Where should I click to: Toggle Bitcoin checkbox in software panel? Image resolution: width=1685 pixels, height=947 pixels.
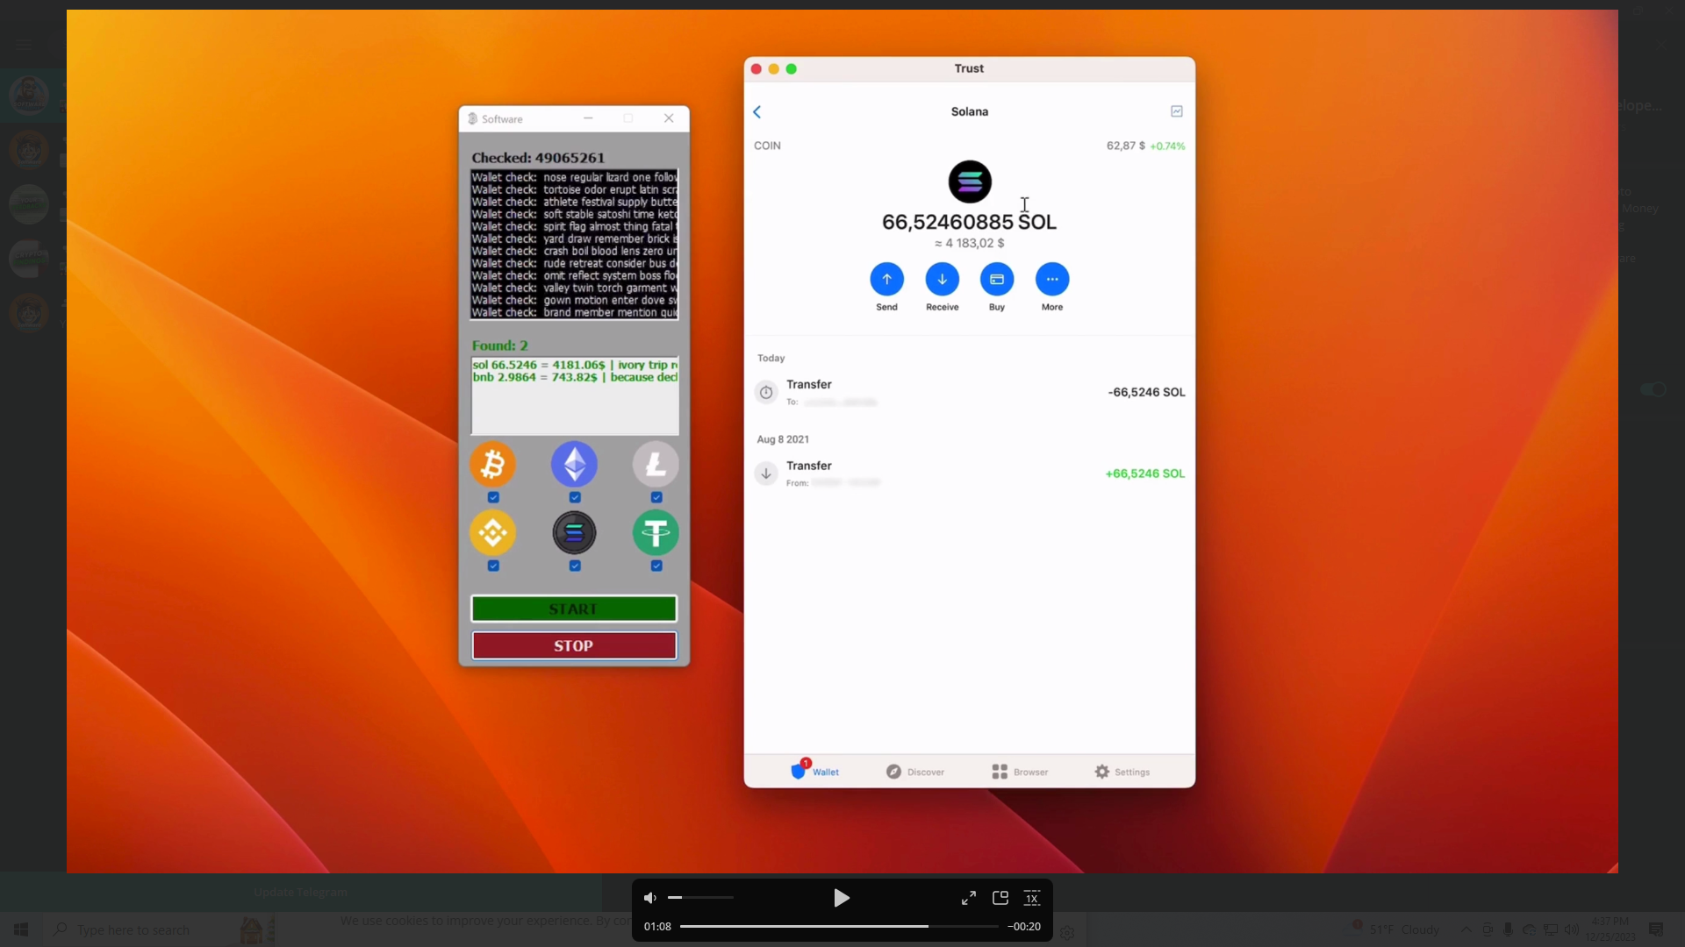point(493,497)
